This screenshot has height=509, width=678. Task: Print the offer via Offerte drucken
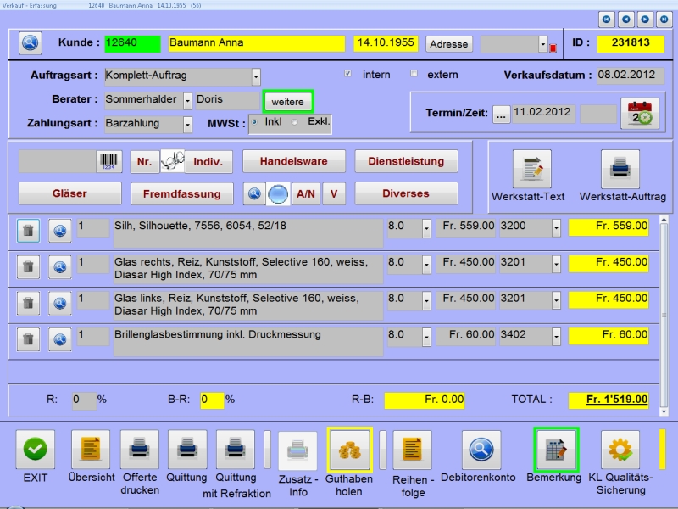[x=140, y=450]
